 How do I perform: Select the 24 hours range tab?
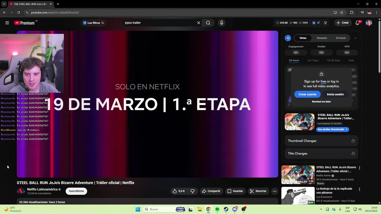tap(294, 60)
